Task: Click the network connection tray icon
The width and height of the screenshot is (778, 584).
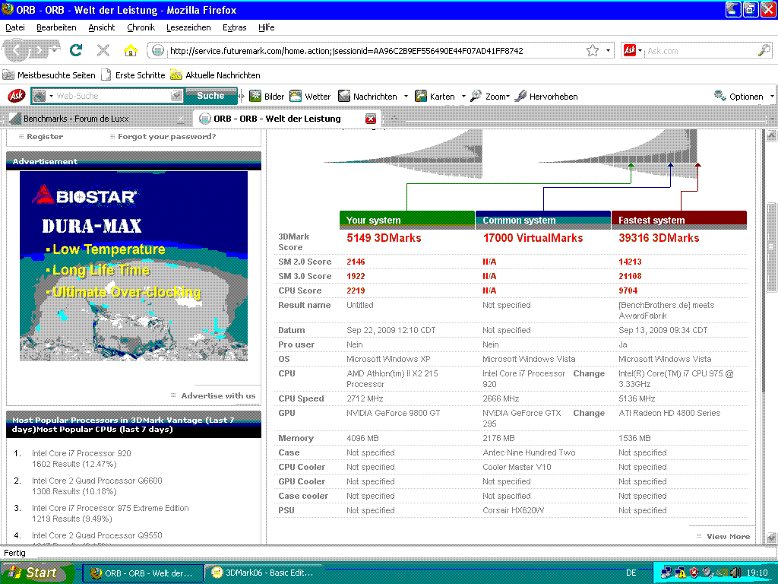Action: click(x=666, y=573)
